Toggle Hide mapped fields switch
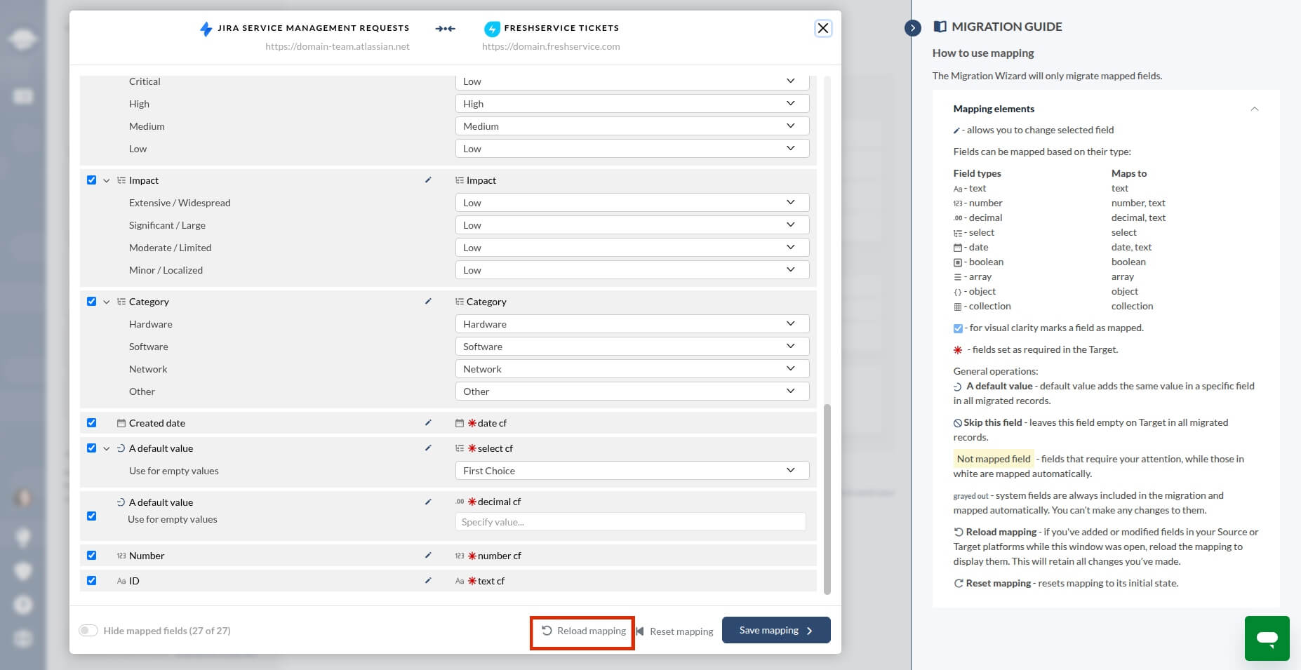 click(x=88, y=631)
